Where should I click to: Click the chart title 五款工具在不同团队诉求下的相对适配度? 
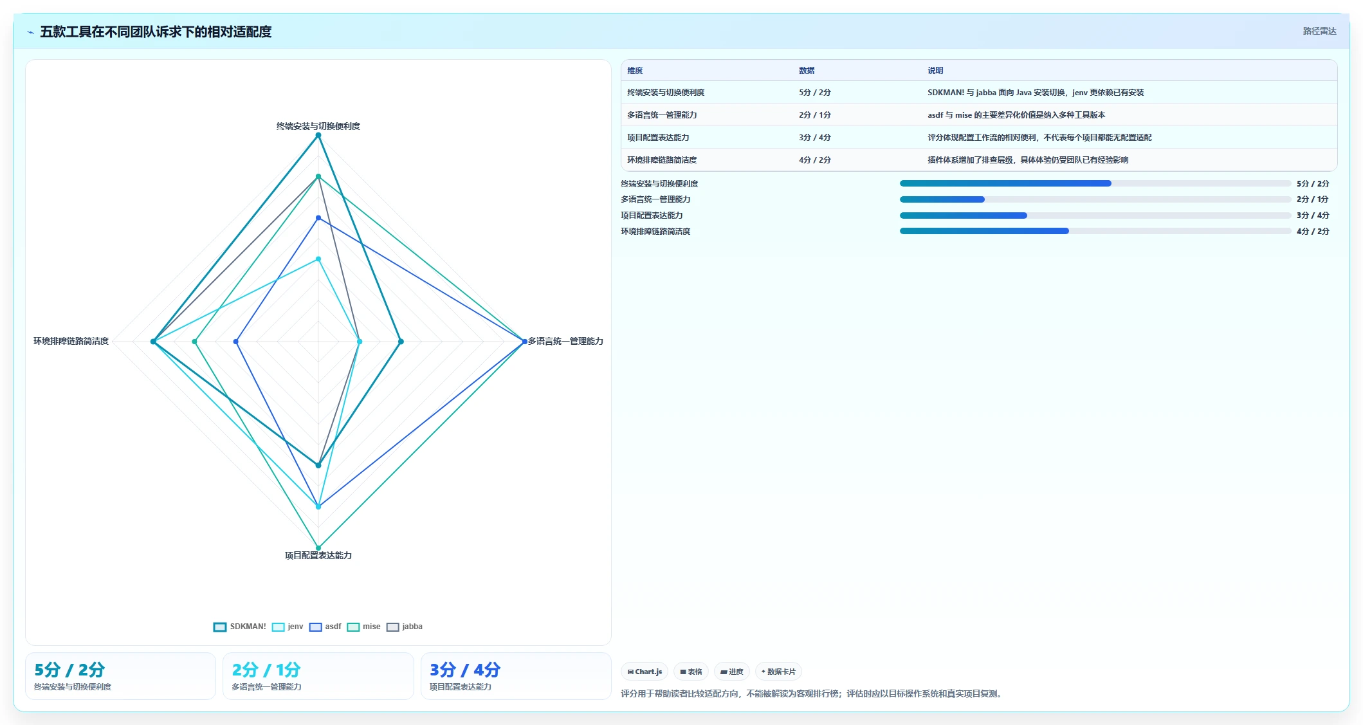tap(156, 32)
